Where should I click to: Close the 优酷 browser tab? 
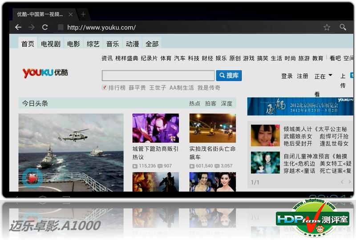pyautogui.click(x=71, y=15)
